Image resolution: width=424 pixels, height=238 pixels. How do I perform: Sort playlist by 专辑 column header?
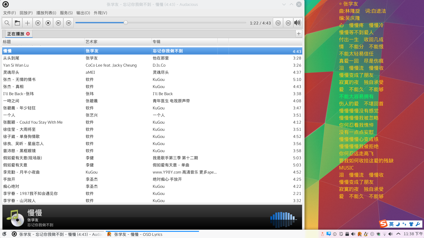pyautogui.click(x=184, y=42)
